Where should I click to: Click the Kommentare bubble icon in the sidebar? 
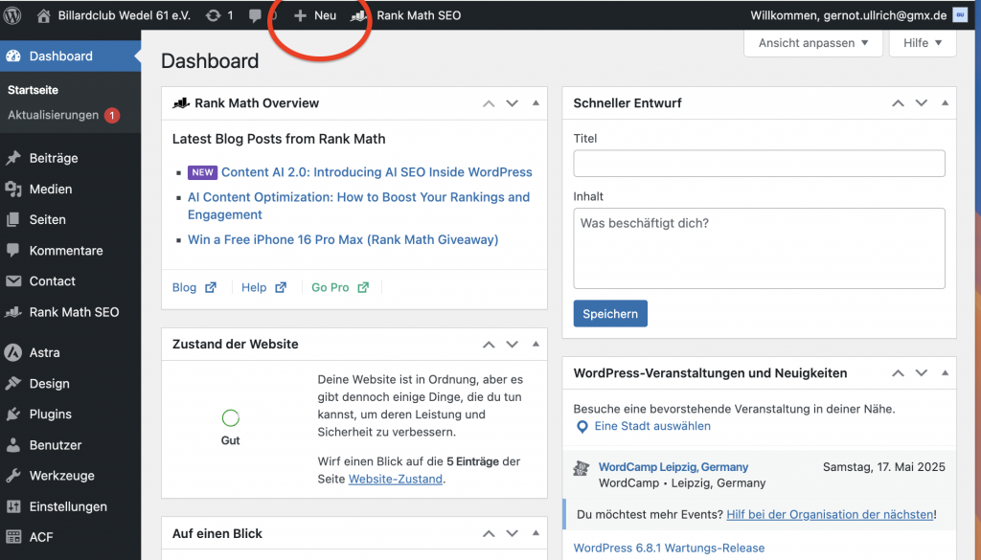pyautogui.click(x=13, y=251)
